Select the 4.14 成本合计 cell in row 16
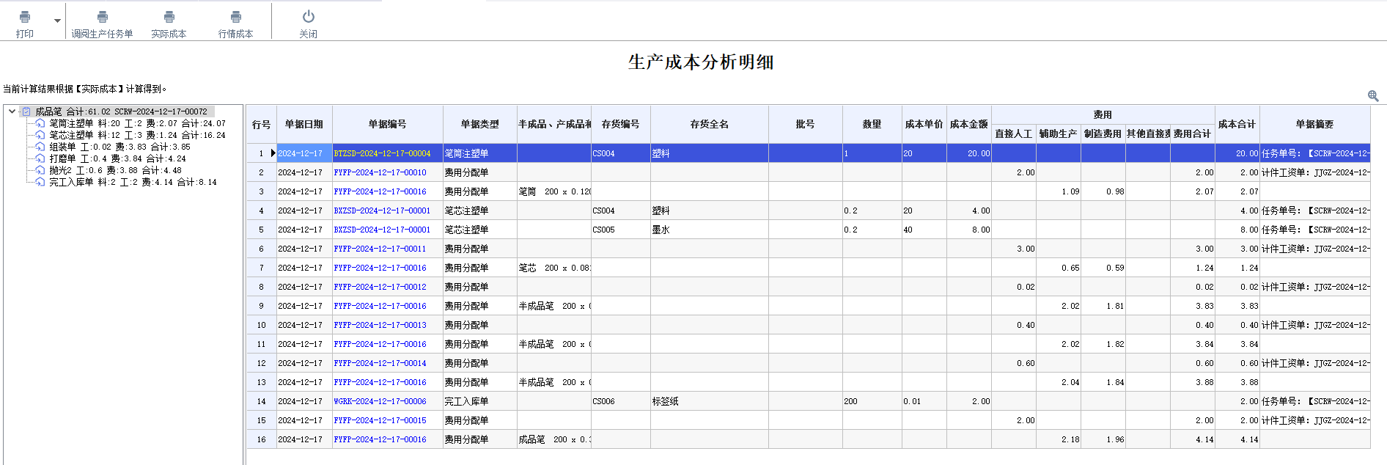Image resolution: width=1387 pixels, height=465 pixels. click(1237, 439)
